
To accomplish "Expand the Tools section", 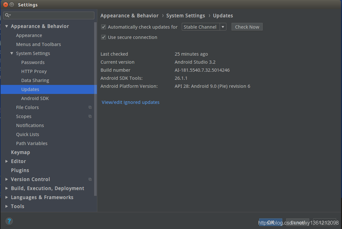I will [6, 206].
